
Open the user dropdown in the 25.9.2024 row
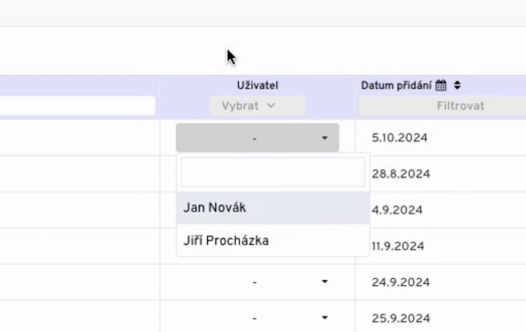(257, 318)
